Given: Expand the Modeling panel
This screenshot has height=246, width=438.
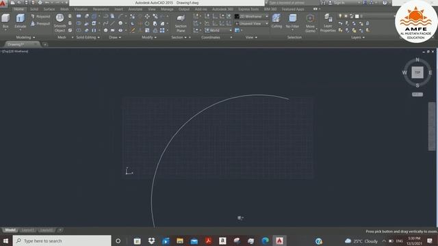Looking at the screenshot, I should 25,38.
